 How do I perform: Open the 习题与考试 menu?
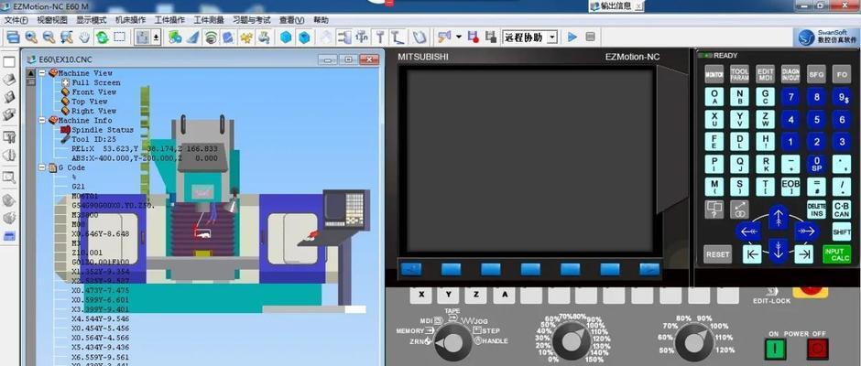(x=252, y=20)
